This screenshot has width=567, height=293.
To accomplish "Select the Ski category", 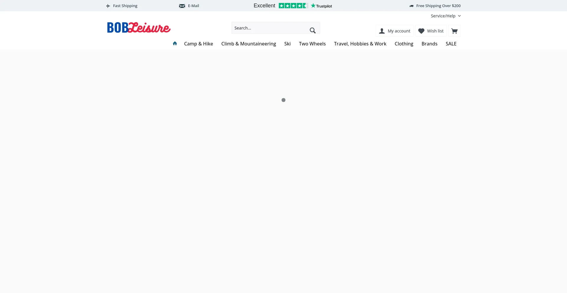I will tap(287, 44).
